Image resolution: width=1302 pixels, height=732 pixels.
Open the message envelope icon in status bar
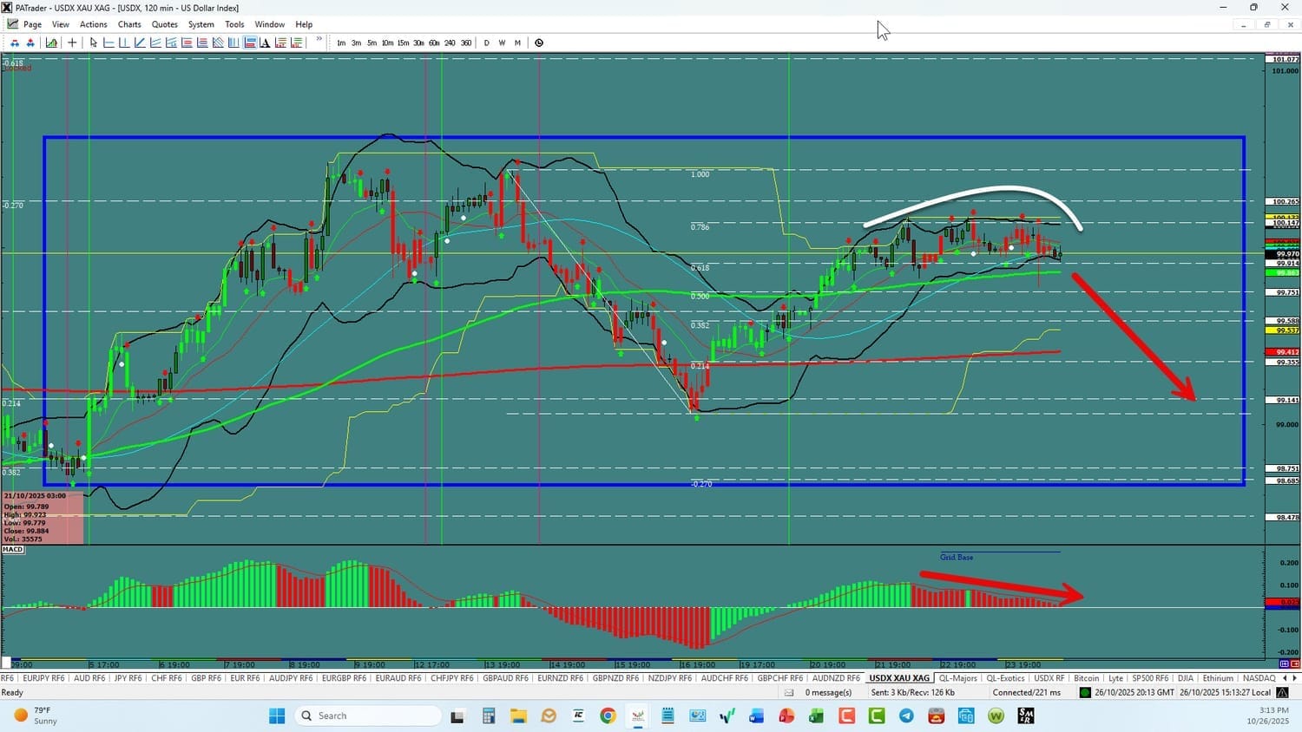point(789,693)
